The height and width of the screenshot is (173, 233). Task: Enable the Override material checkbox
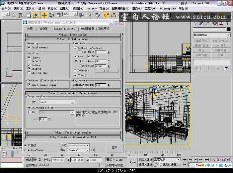[75, 70]
